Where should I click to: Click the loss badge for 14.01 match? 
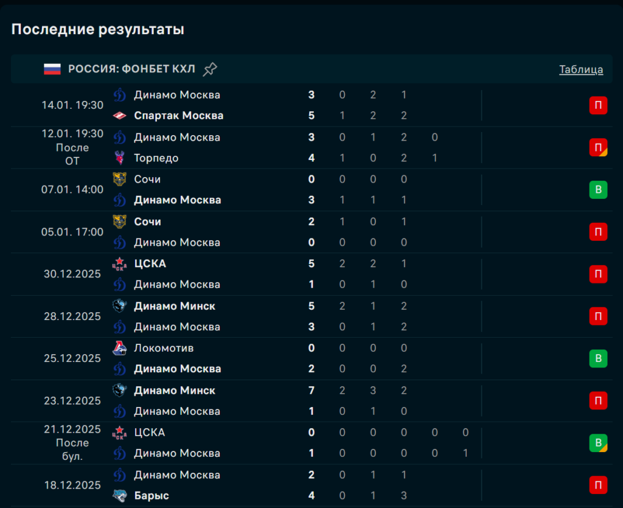(598, 105)
